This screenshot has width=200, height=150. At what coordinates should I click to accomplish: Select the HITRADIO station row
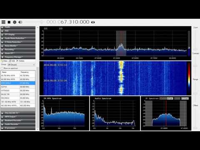point(18,90)
